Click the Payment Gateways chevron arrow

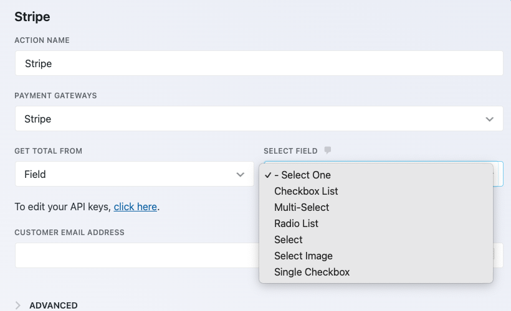click(x=489, y=119)
